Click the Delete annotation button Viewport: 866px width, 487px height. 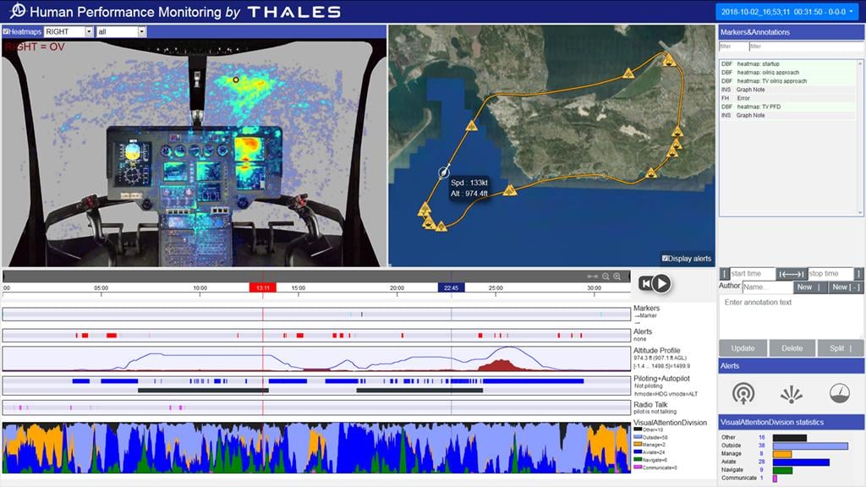tap(792, 347)
